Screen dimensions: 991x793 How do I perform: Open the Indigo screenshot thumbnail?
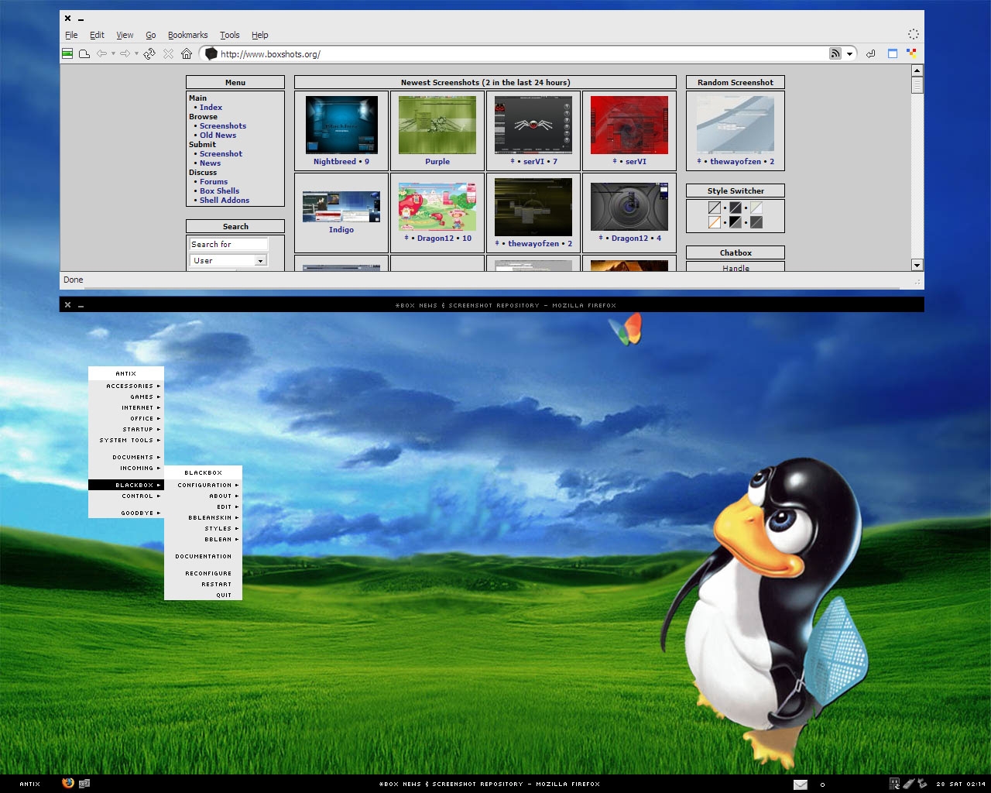click(x=341, y=207)
